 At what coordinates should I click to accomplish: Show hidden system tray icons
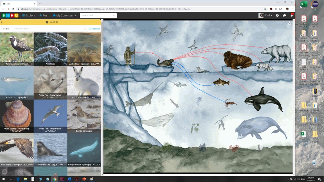click(288, 179)
